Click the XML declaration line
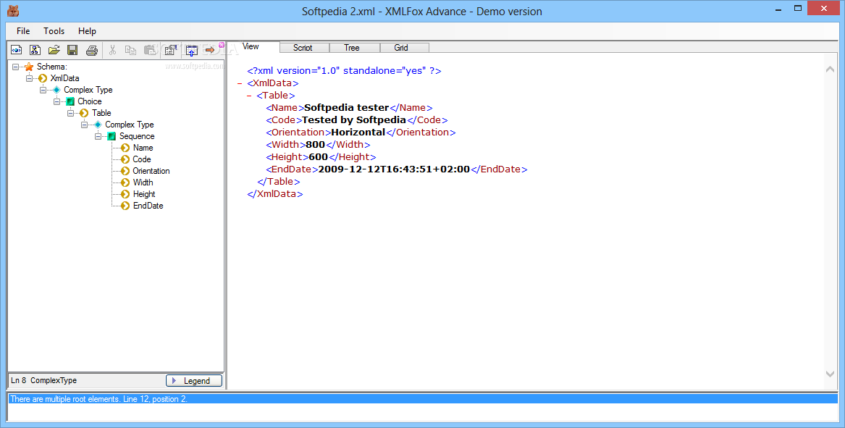Screen dimensions: 845x428 coord(344,71)
